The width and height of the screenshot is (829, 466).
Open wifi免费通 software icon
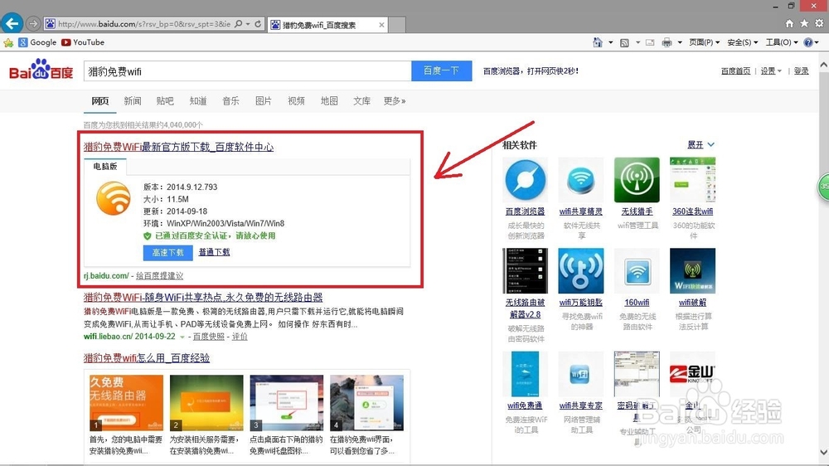pos(525,374)
